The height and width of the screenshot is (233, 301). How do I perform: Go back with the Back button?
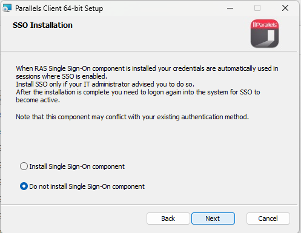pos(168,218)
